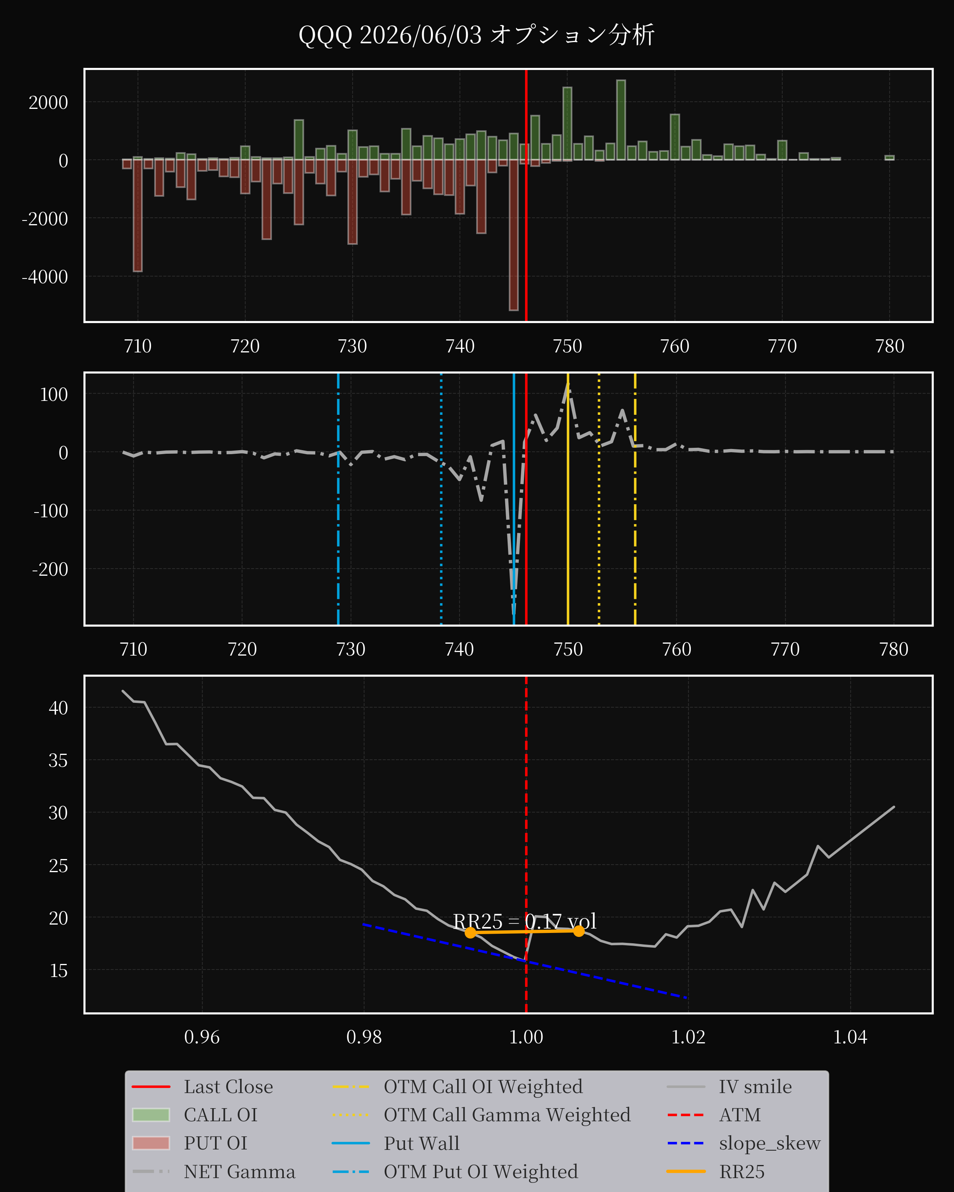Click the blue dash-dot vertical line near 729
The image size is (954, 1192).
coord(338,499)
